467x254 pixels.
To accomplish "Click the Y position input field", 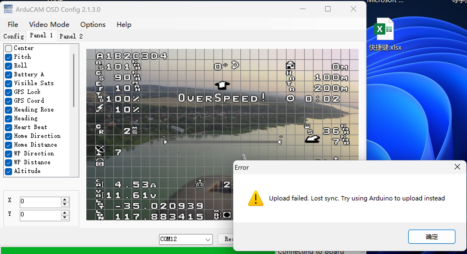I will (41, 215).
